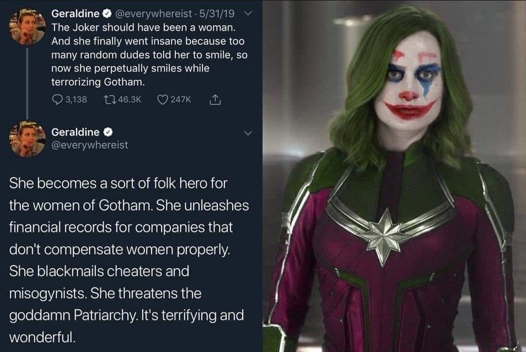The image size is (526, 352).
Task: Click the reply speech bubble icon
Action: [x=57, y=100]
